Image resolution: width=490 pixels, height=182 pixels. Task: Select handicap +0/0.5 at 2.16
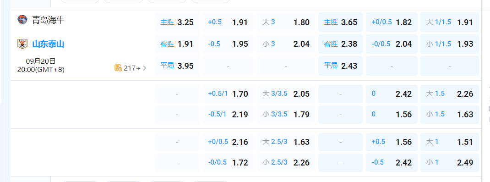click(228, 142)
